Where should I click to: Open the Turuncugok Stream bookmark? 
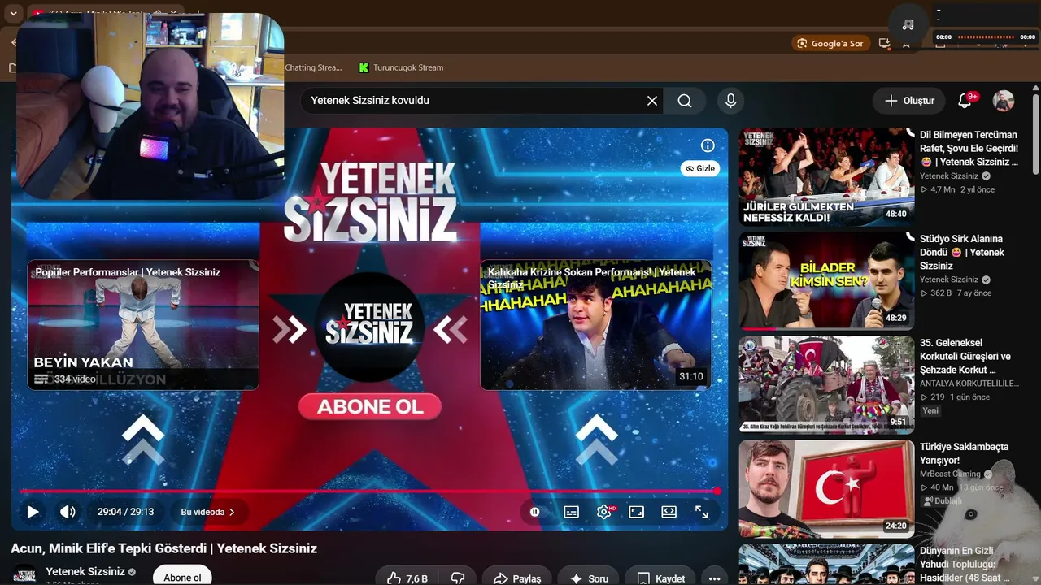pyautogui.click(x=401, y=67)
